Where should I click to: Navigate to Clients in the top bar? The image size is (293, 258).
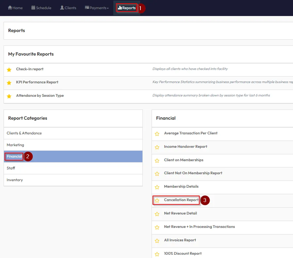[68, 8]
